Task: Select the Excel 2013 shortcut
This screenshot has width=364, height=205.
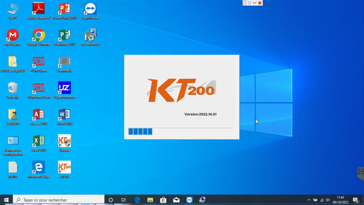Action: pyautogui.click(x=38, y=143)
